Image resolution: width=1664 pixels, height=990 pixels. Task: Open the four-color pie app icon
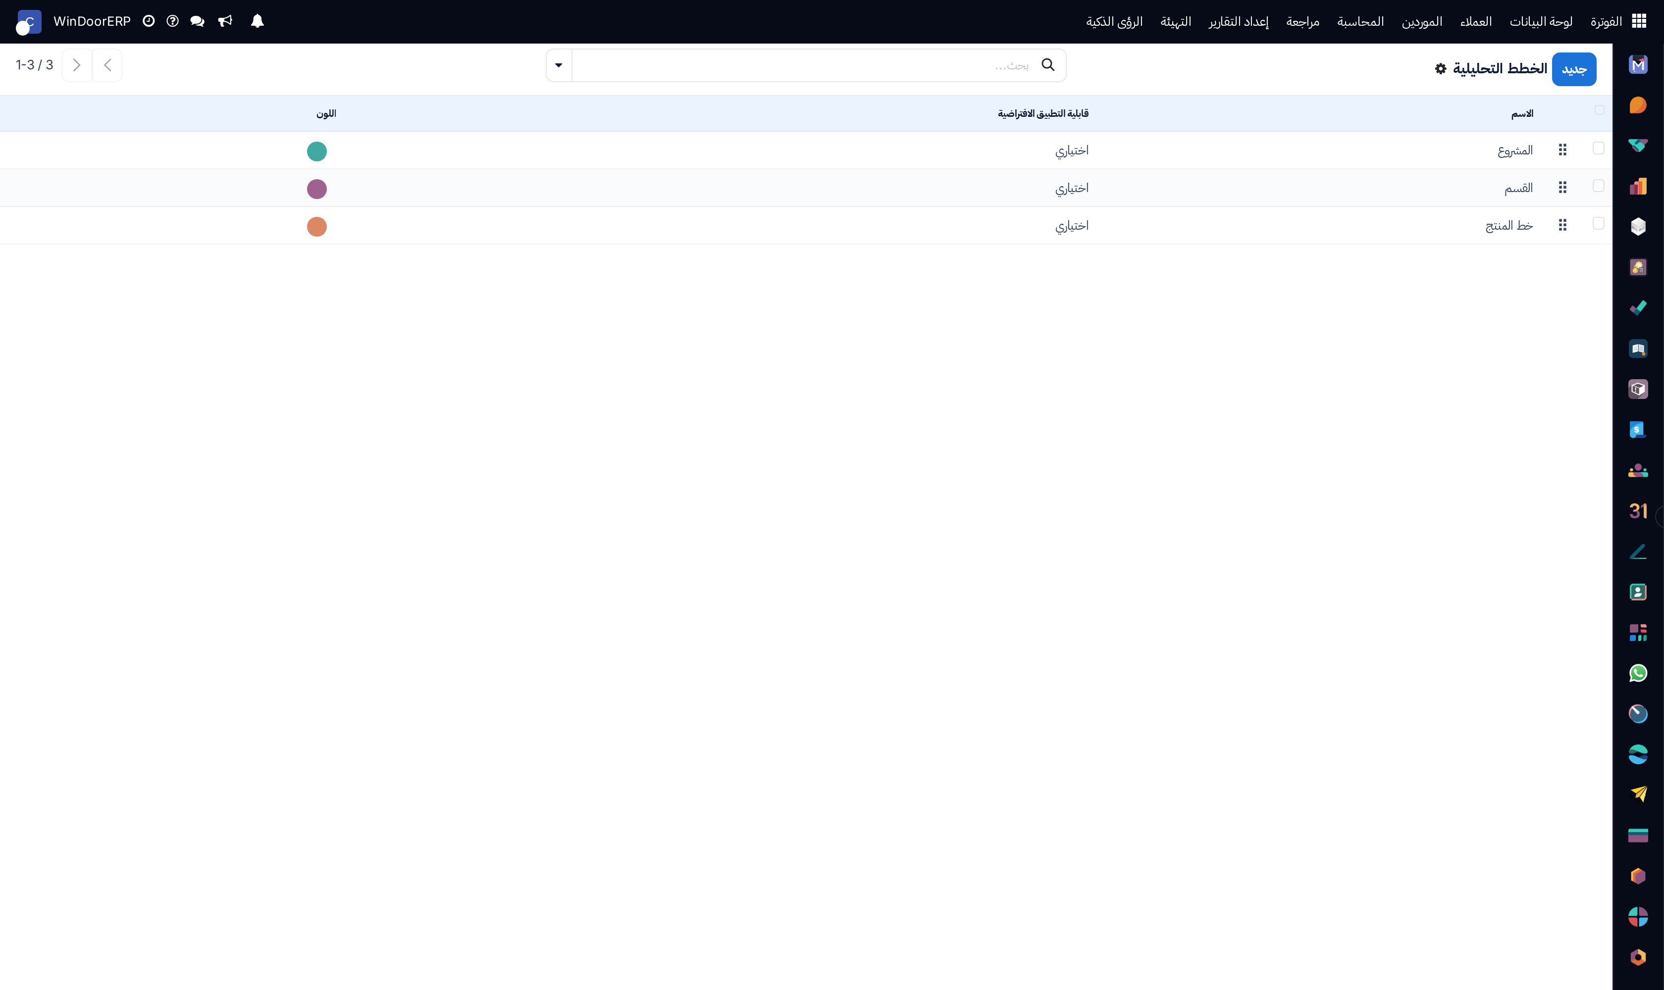(x=1638, y=917)
